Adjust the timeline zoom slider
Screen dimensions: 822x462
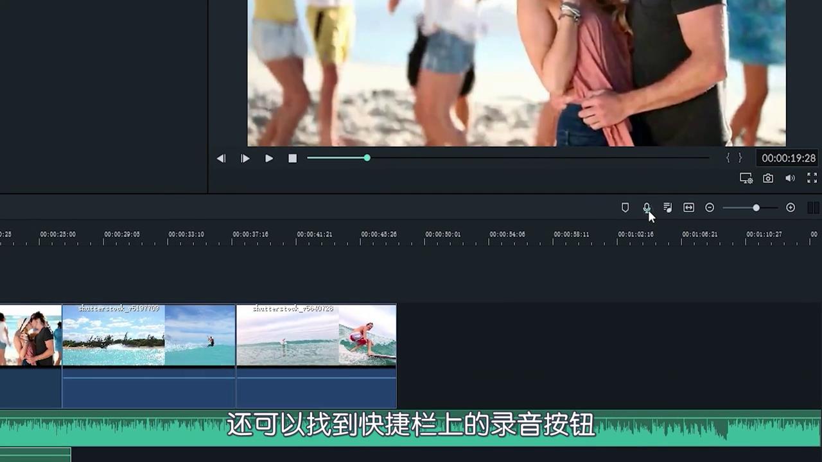756,207
